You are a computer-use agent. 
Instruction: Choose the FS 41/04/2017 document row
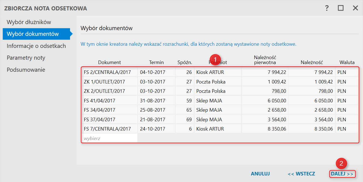[x=100, y=101]
